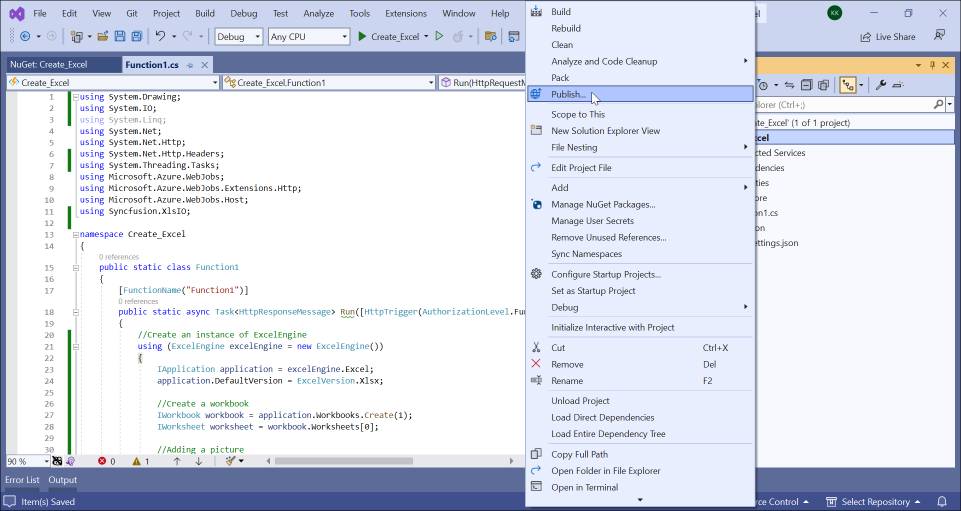
Task: Click the Save All icon
Action: click(137, 36)
